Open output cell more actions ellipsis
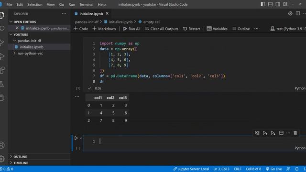 click(77, 97)
